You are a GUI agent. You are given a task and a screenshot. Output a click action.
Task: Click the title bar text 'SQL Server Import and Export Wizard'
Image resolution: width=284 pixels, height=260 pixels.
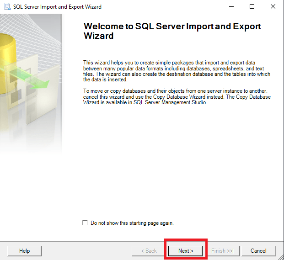(x=57, y=7)
